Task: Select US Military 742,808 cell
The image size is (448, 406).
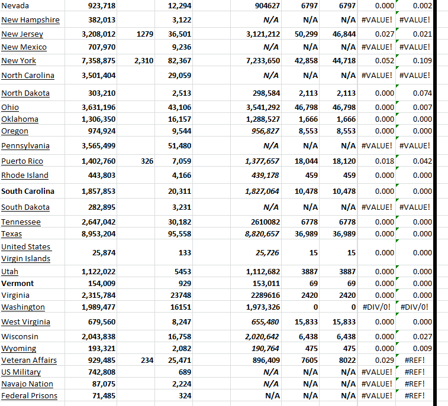Action: coord(91,372)
